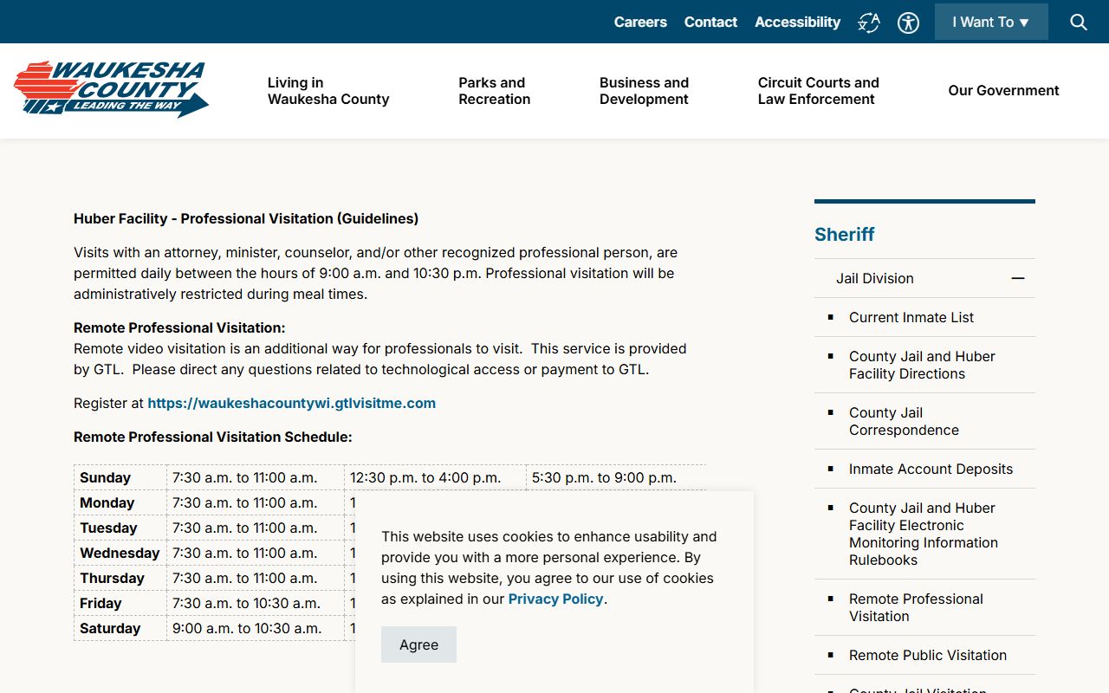This screenshot has height=693, width=1109.
Task: Open Parks and Recreation menu
Action: (x=494, y=91)
